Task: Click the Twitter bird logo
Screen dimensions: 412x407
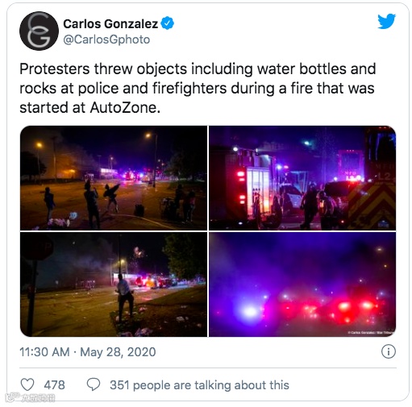Action: [386, 21]
